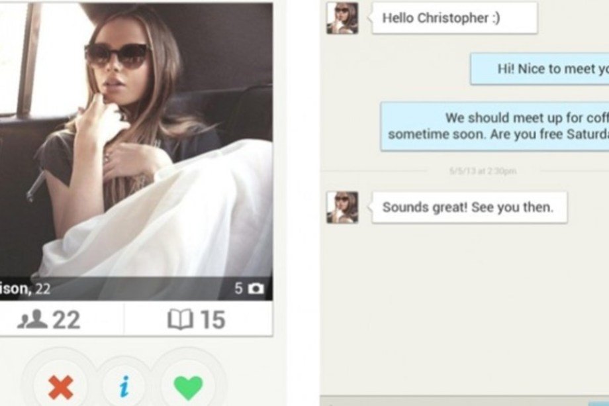Tap the 5/5/13 at 2:30pm timestamp
This screenshot has width=609, height=406.
[483, 171]
